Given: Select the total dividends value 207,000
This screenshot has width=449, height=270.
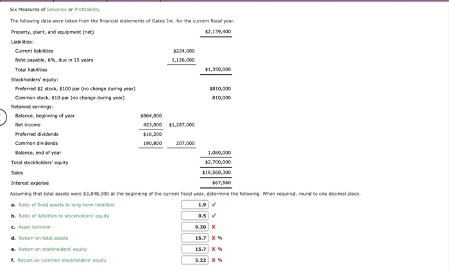Looking at the screenshot, I should 185,144.
